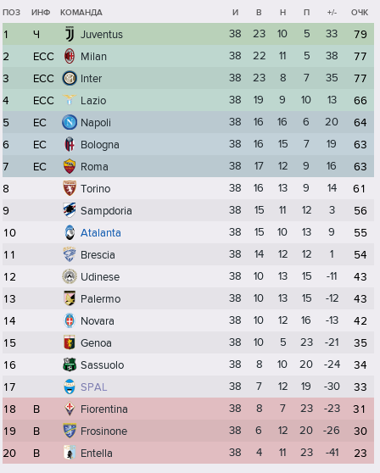Image resolution: width=380 pixels, height=473 pixels.
Task: Click the Genoa club crest
Action: (70, 342)
